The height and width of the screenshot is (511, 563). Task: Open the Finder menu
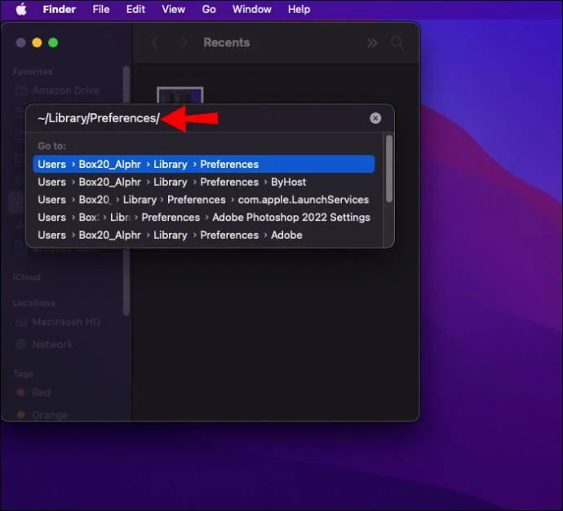coord(60,9)
